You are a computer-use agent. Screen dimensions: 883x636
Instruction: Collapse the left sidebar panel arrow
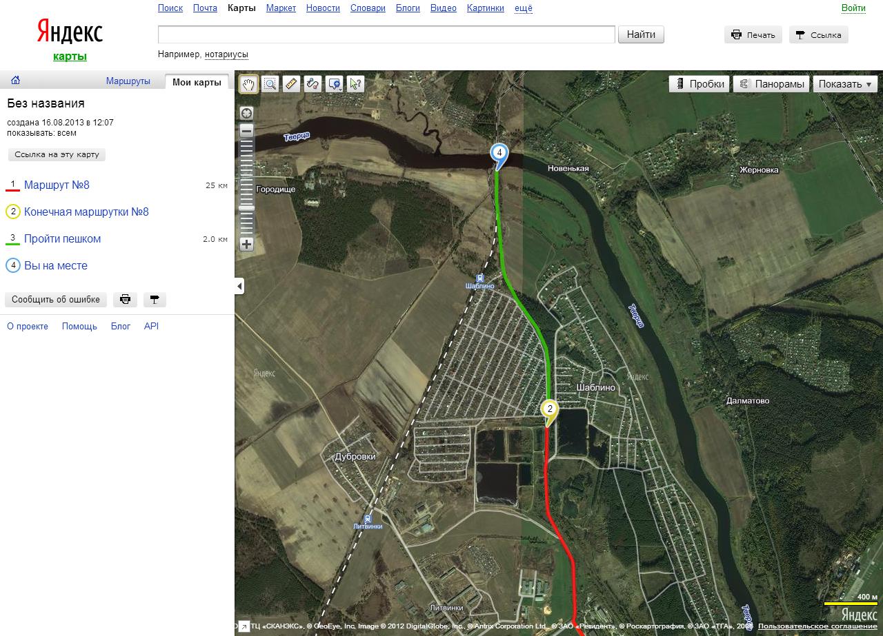tap(239, 286)
